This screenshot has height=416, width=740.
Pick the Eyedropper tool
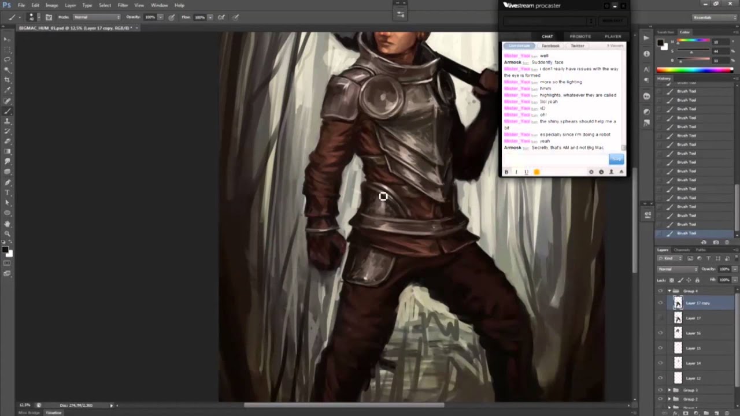pyautogui.click(x=8, y=90)
